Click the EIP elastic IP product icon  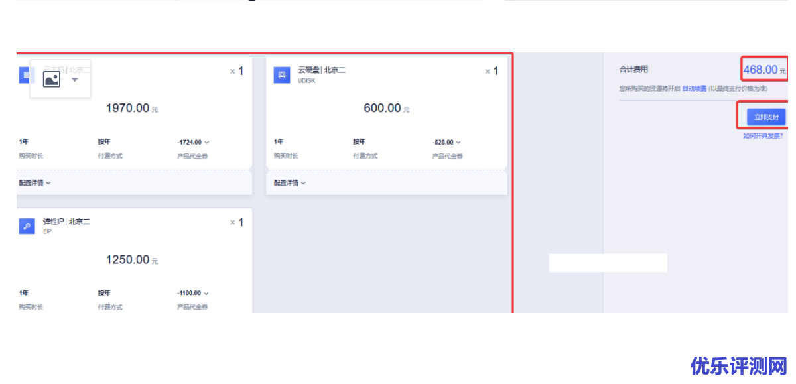[26, 226]
